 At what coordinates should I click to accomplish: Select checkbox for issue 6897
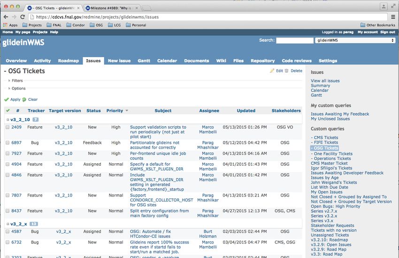8,143
